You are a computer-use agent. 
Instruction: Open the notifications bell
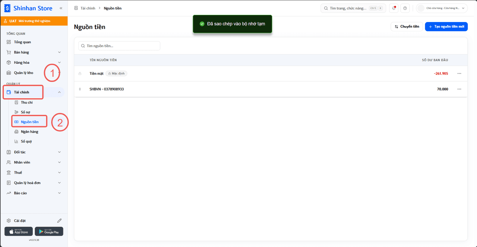tap(394, 8)
